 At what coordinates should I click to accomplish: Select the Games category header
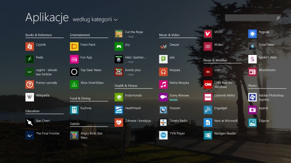[75, 124]
